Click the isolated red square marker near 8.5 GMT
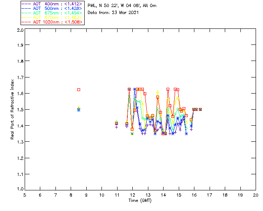The height and width of the screenshot is (211, 263). click(78, 89)
